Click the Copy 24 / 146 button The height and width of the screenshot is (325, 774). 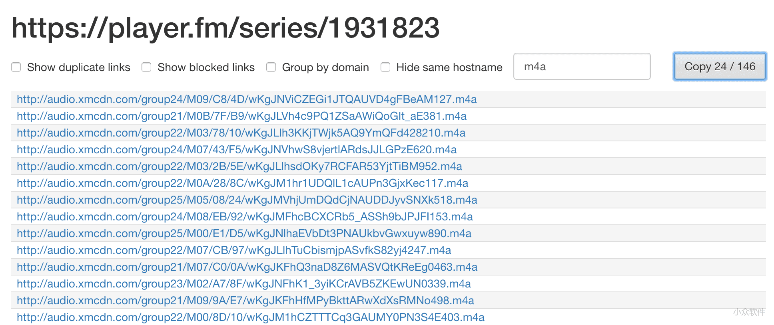(719, 66)
